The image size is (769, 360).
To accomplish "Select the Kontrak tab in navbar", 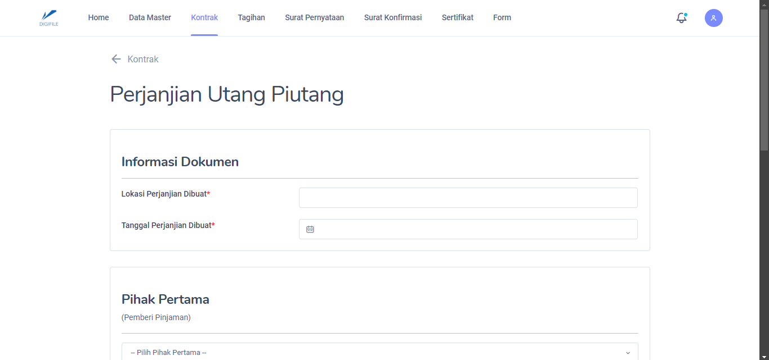I will [204, 17].
